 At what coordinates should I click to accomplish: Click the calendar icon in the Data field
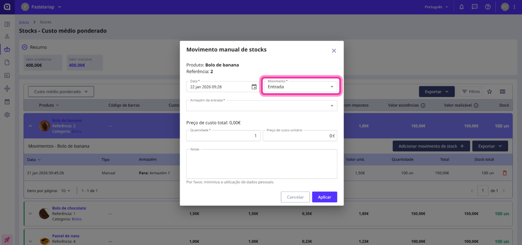254,87
